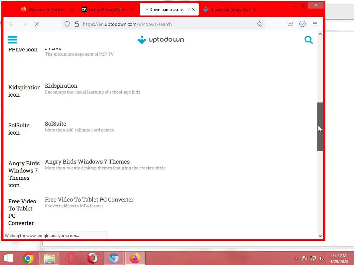
Task: Click the Uptodown search magnifier icon
Action: tap(308, 40)
